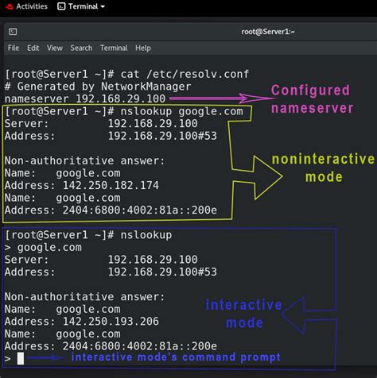Image resolution: width=377 pixels, height=378 pixels.
Task: Open the Help menu
Action: (x=143, y=48)
